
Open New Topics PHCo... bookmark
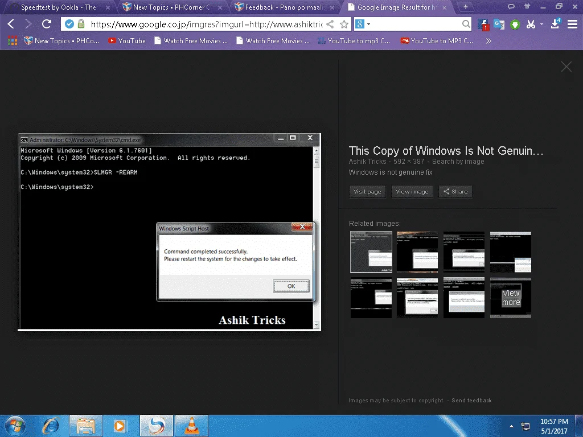coord(61,41)
